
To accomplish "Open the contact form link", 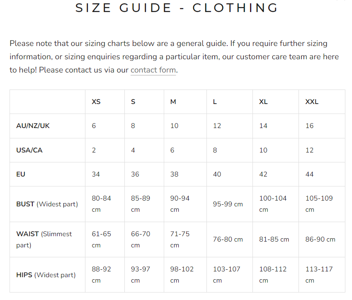I will pos(153,70).
